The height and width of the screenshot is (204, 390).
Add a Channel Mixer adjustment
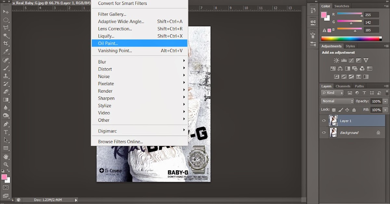point(362,69)
